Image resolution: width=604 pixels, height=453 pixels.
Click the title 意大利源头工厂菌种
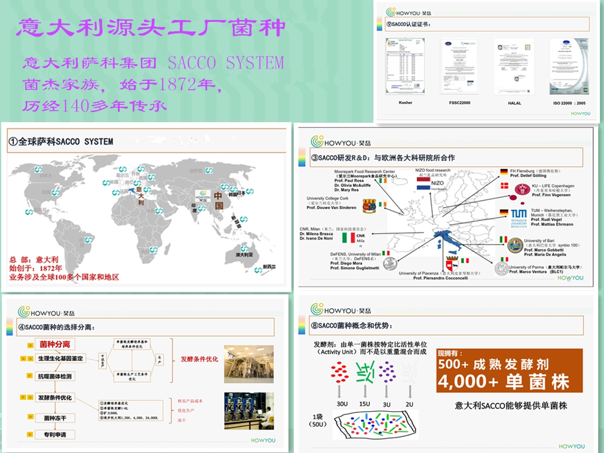coord(151,27)
